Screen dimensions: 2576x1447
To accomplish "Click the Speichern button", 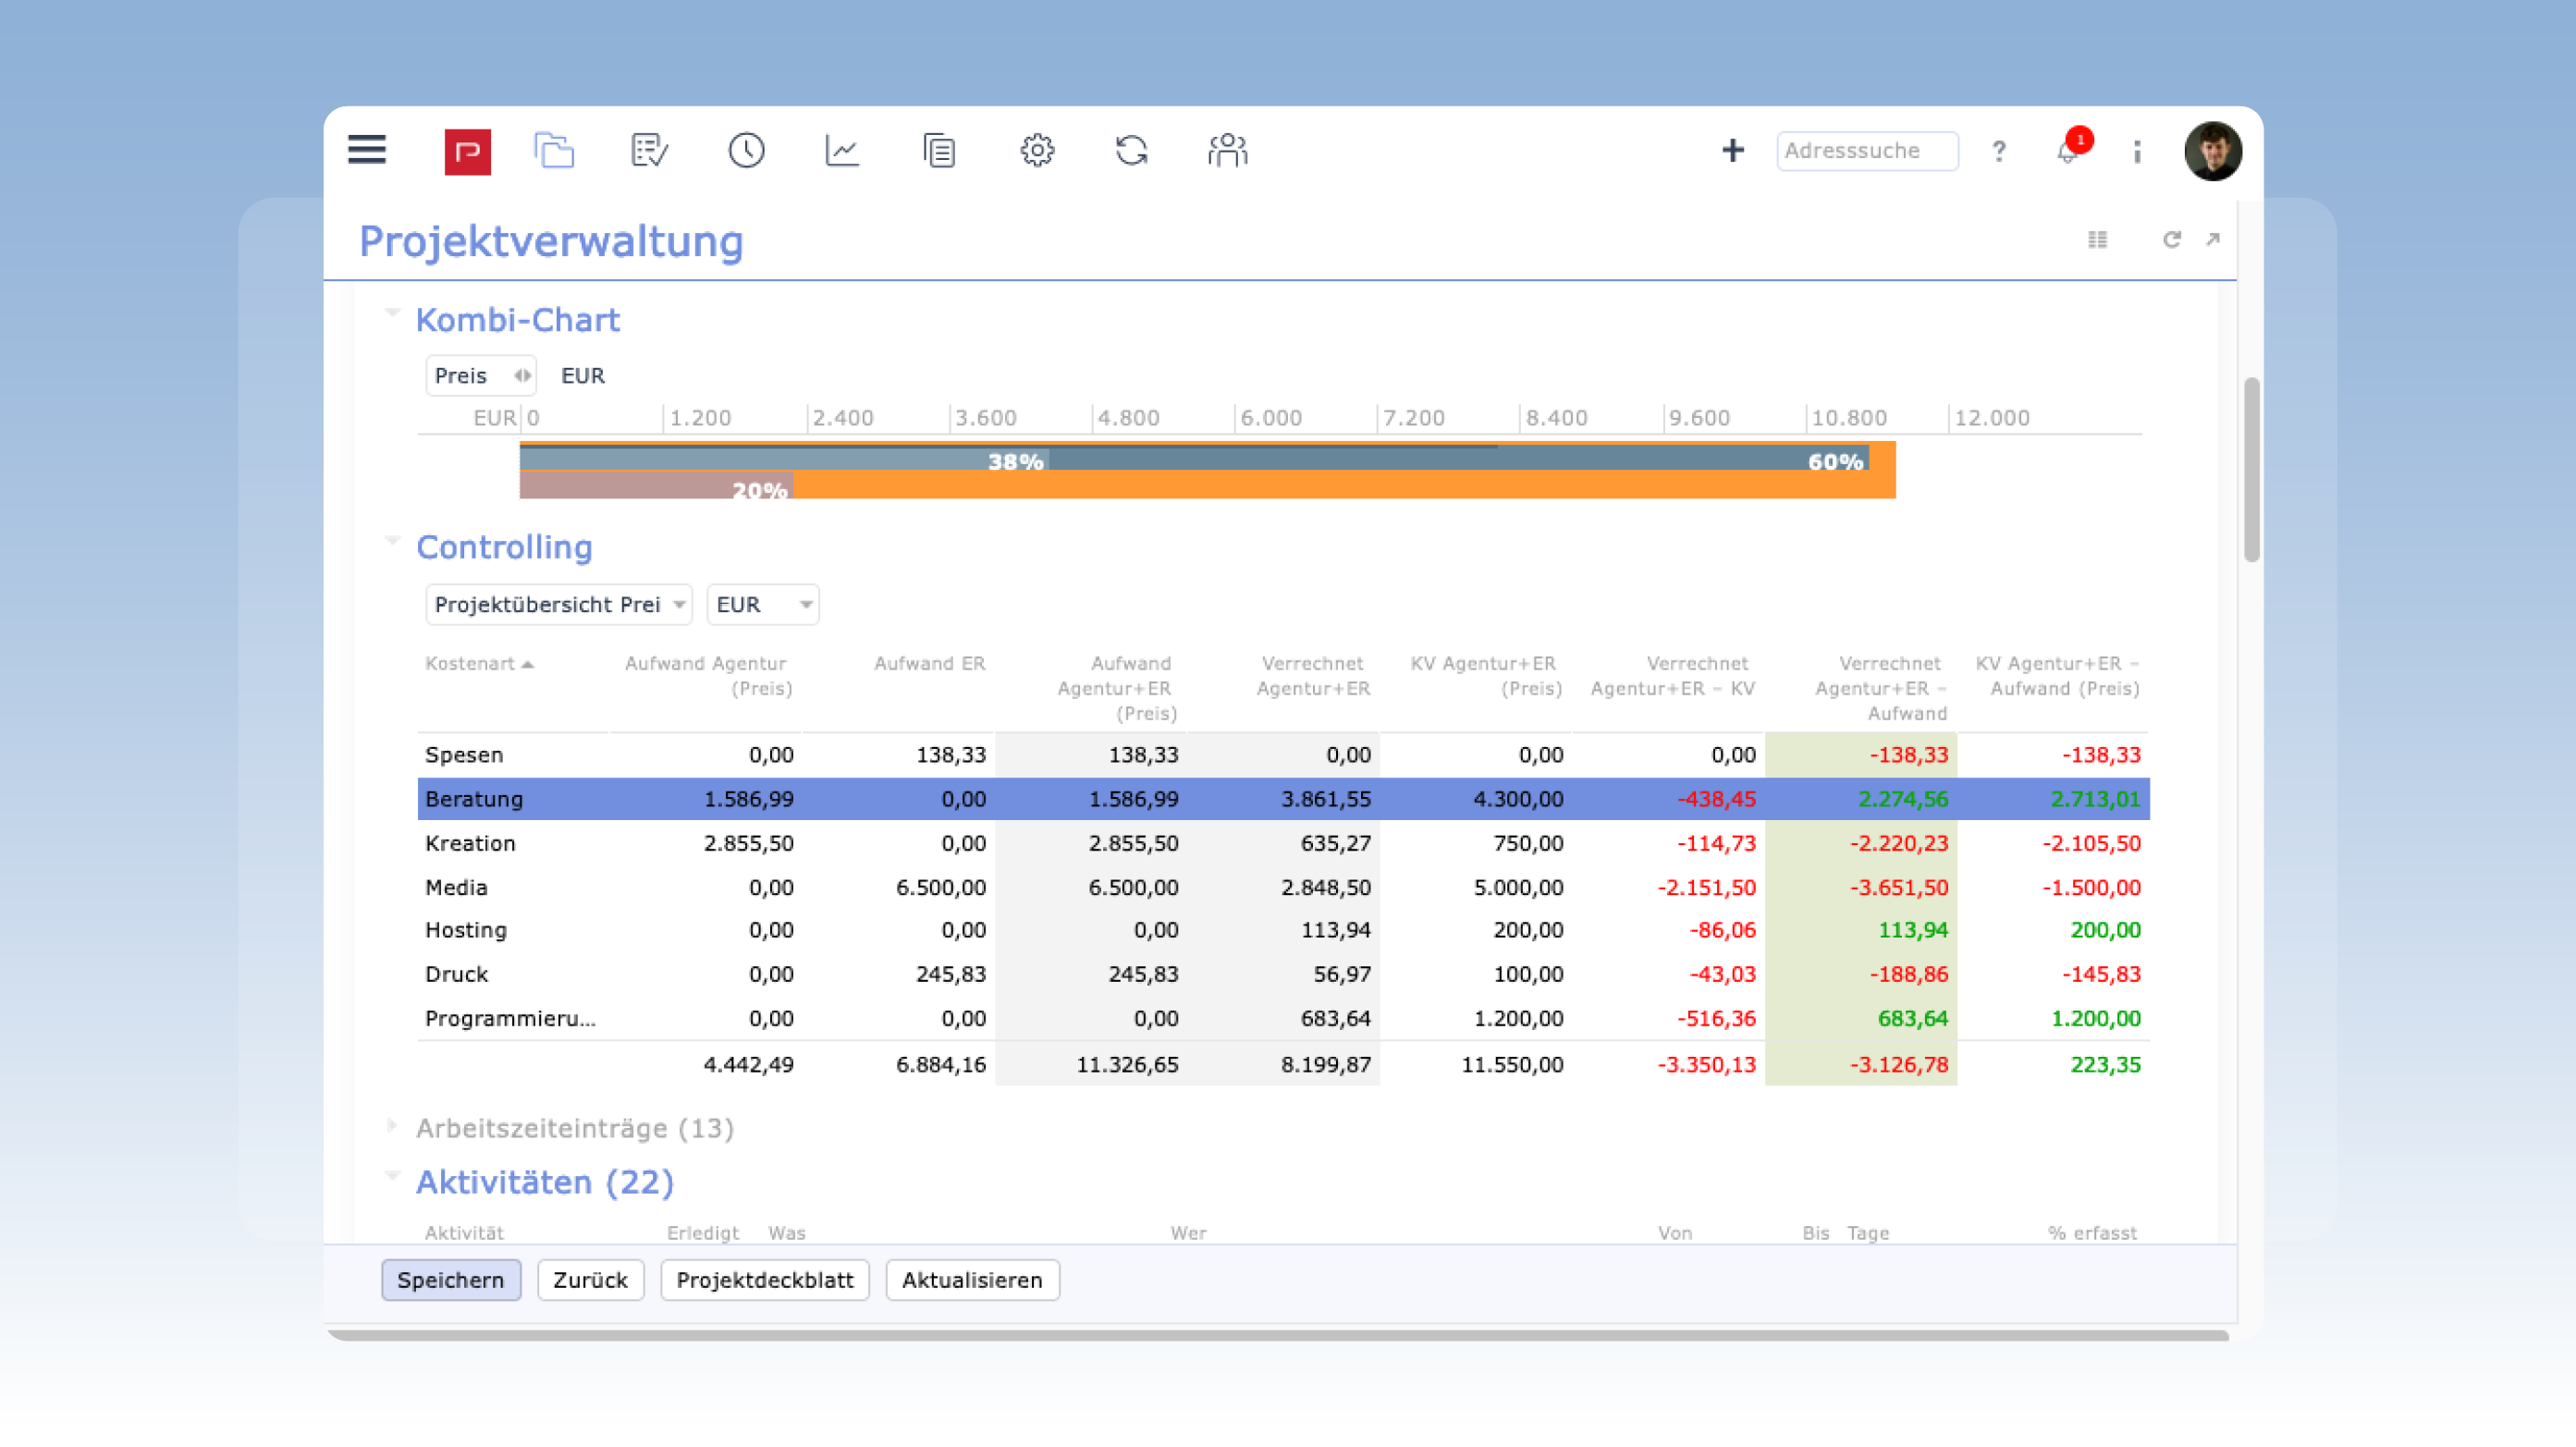I will click(451, 1280).
